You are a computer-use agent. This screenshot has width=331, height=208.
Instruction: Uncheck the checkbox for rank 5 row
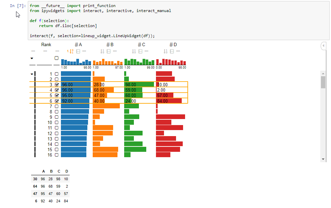pos(57,95)
